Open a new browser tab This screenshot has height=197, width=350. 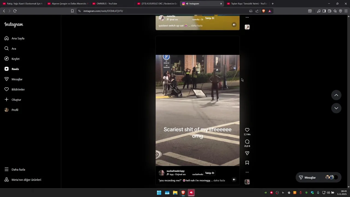click(x=273, y=4)
